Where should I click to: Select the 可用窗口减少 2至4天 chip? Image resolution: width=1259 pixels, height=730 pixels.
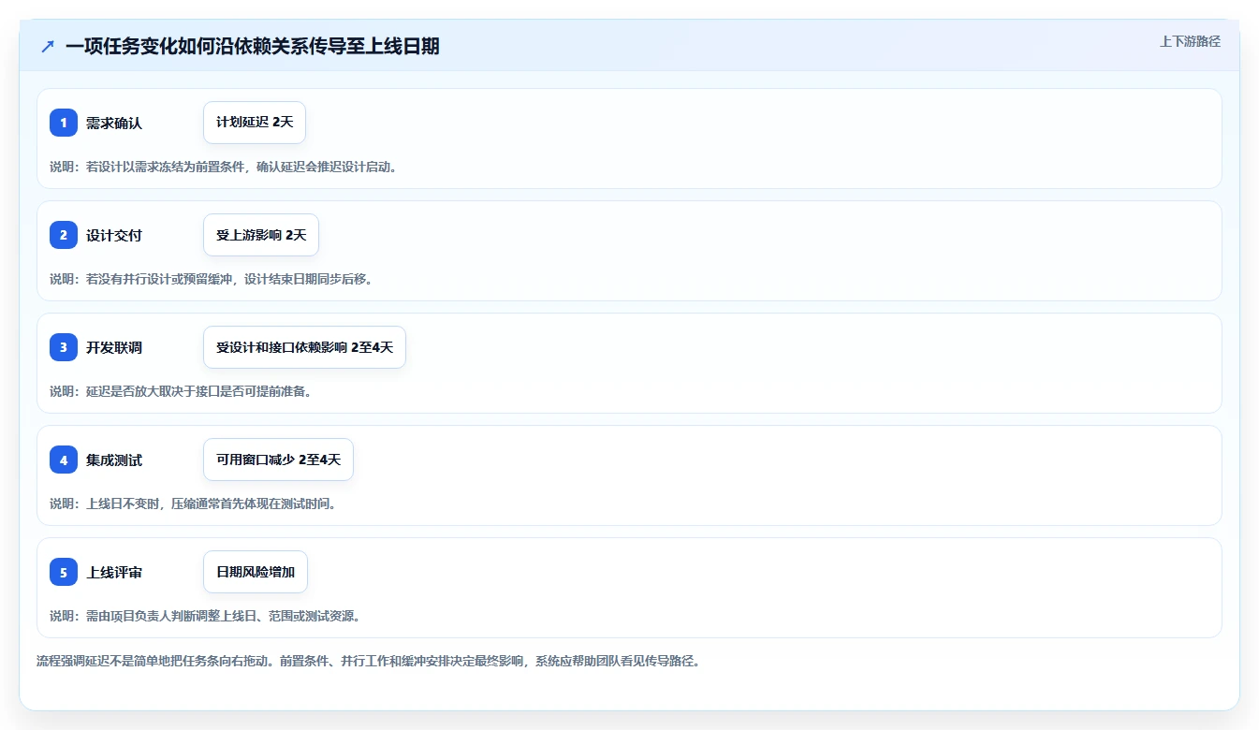pyautogui.click(x=278, y=460)
